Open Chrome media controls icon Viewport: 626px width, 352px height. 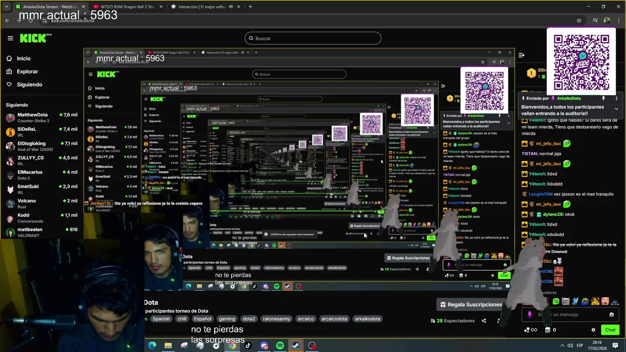(x=595, y=21)
